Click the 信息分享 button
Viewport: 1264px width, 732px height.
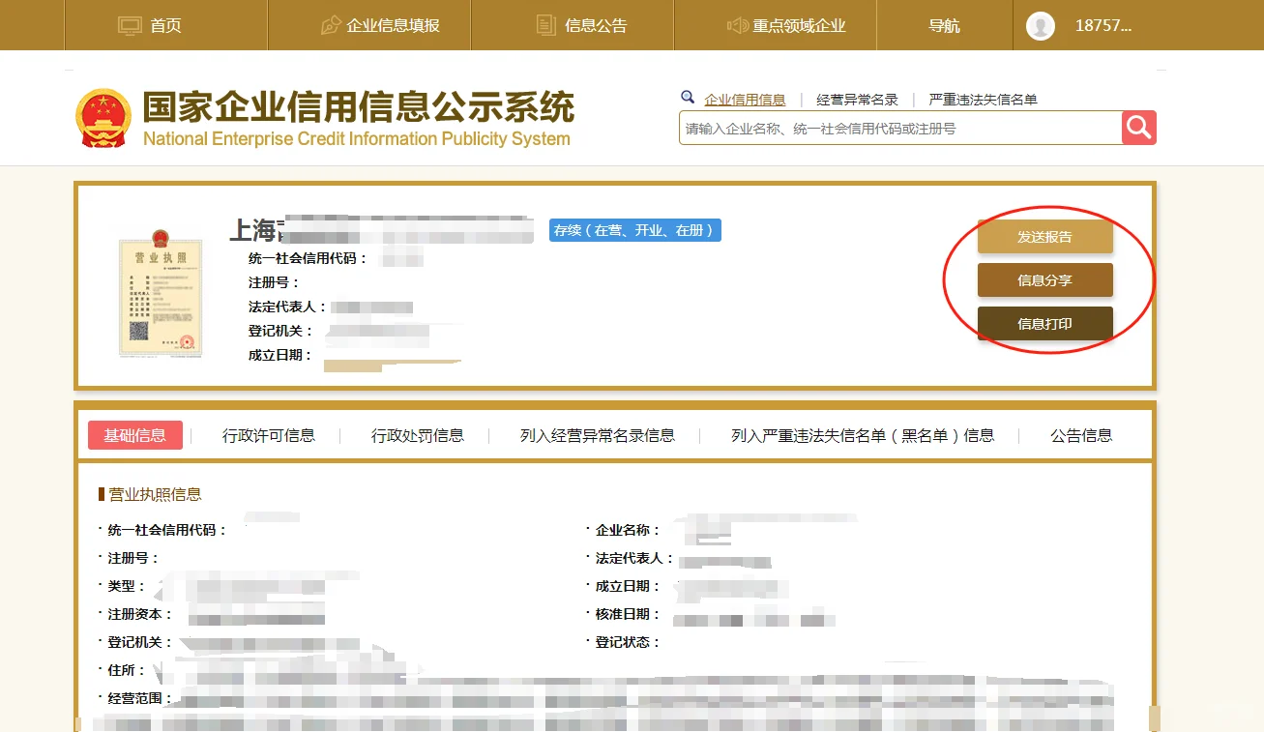pyautogui.click(x=1045, y=279)
